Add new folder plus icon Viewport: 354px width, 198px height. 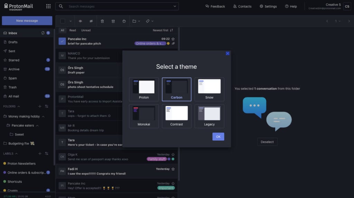point(40,106)
